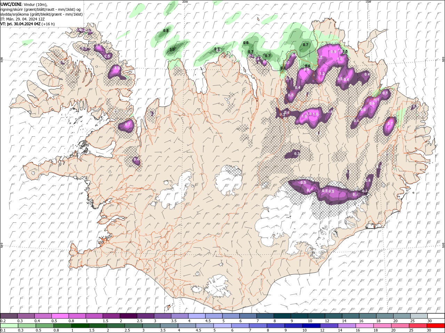
Task: Click the '15W' longitude label
Action: tap(368, 2)
